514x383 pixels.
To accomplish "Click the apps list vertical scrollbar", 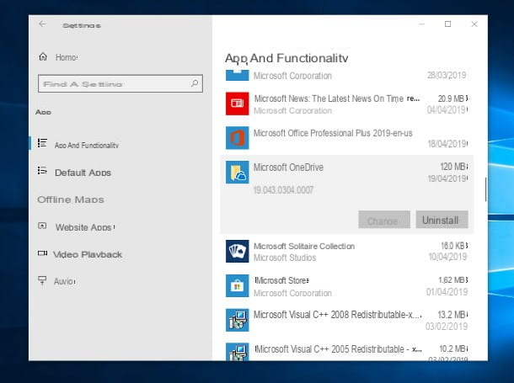I will click(x=485, y=189).
